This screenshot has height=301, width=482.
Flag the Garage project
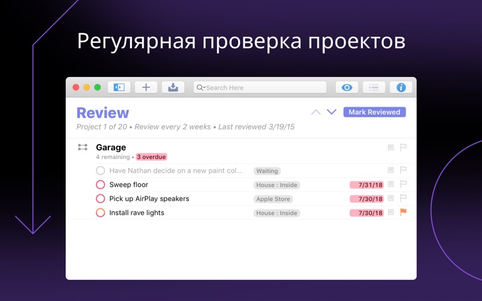[403, 147]
